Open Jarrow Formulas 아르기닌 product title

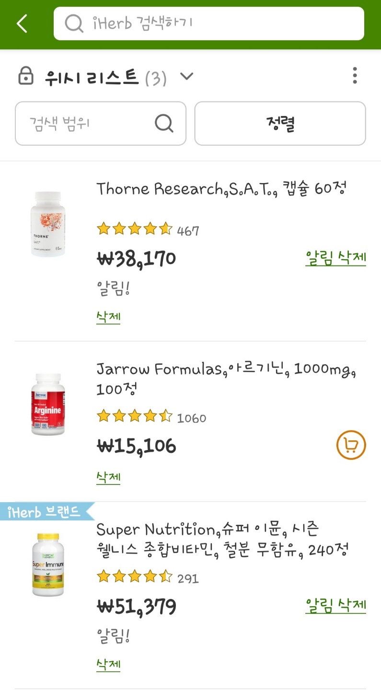point(226,379)
